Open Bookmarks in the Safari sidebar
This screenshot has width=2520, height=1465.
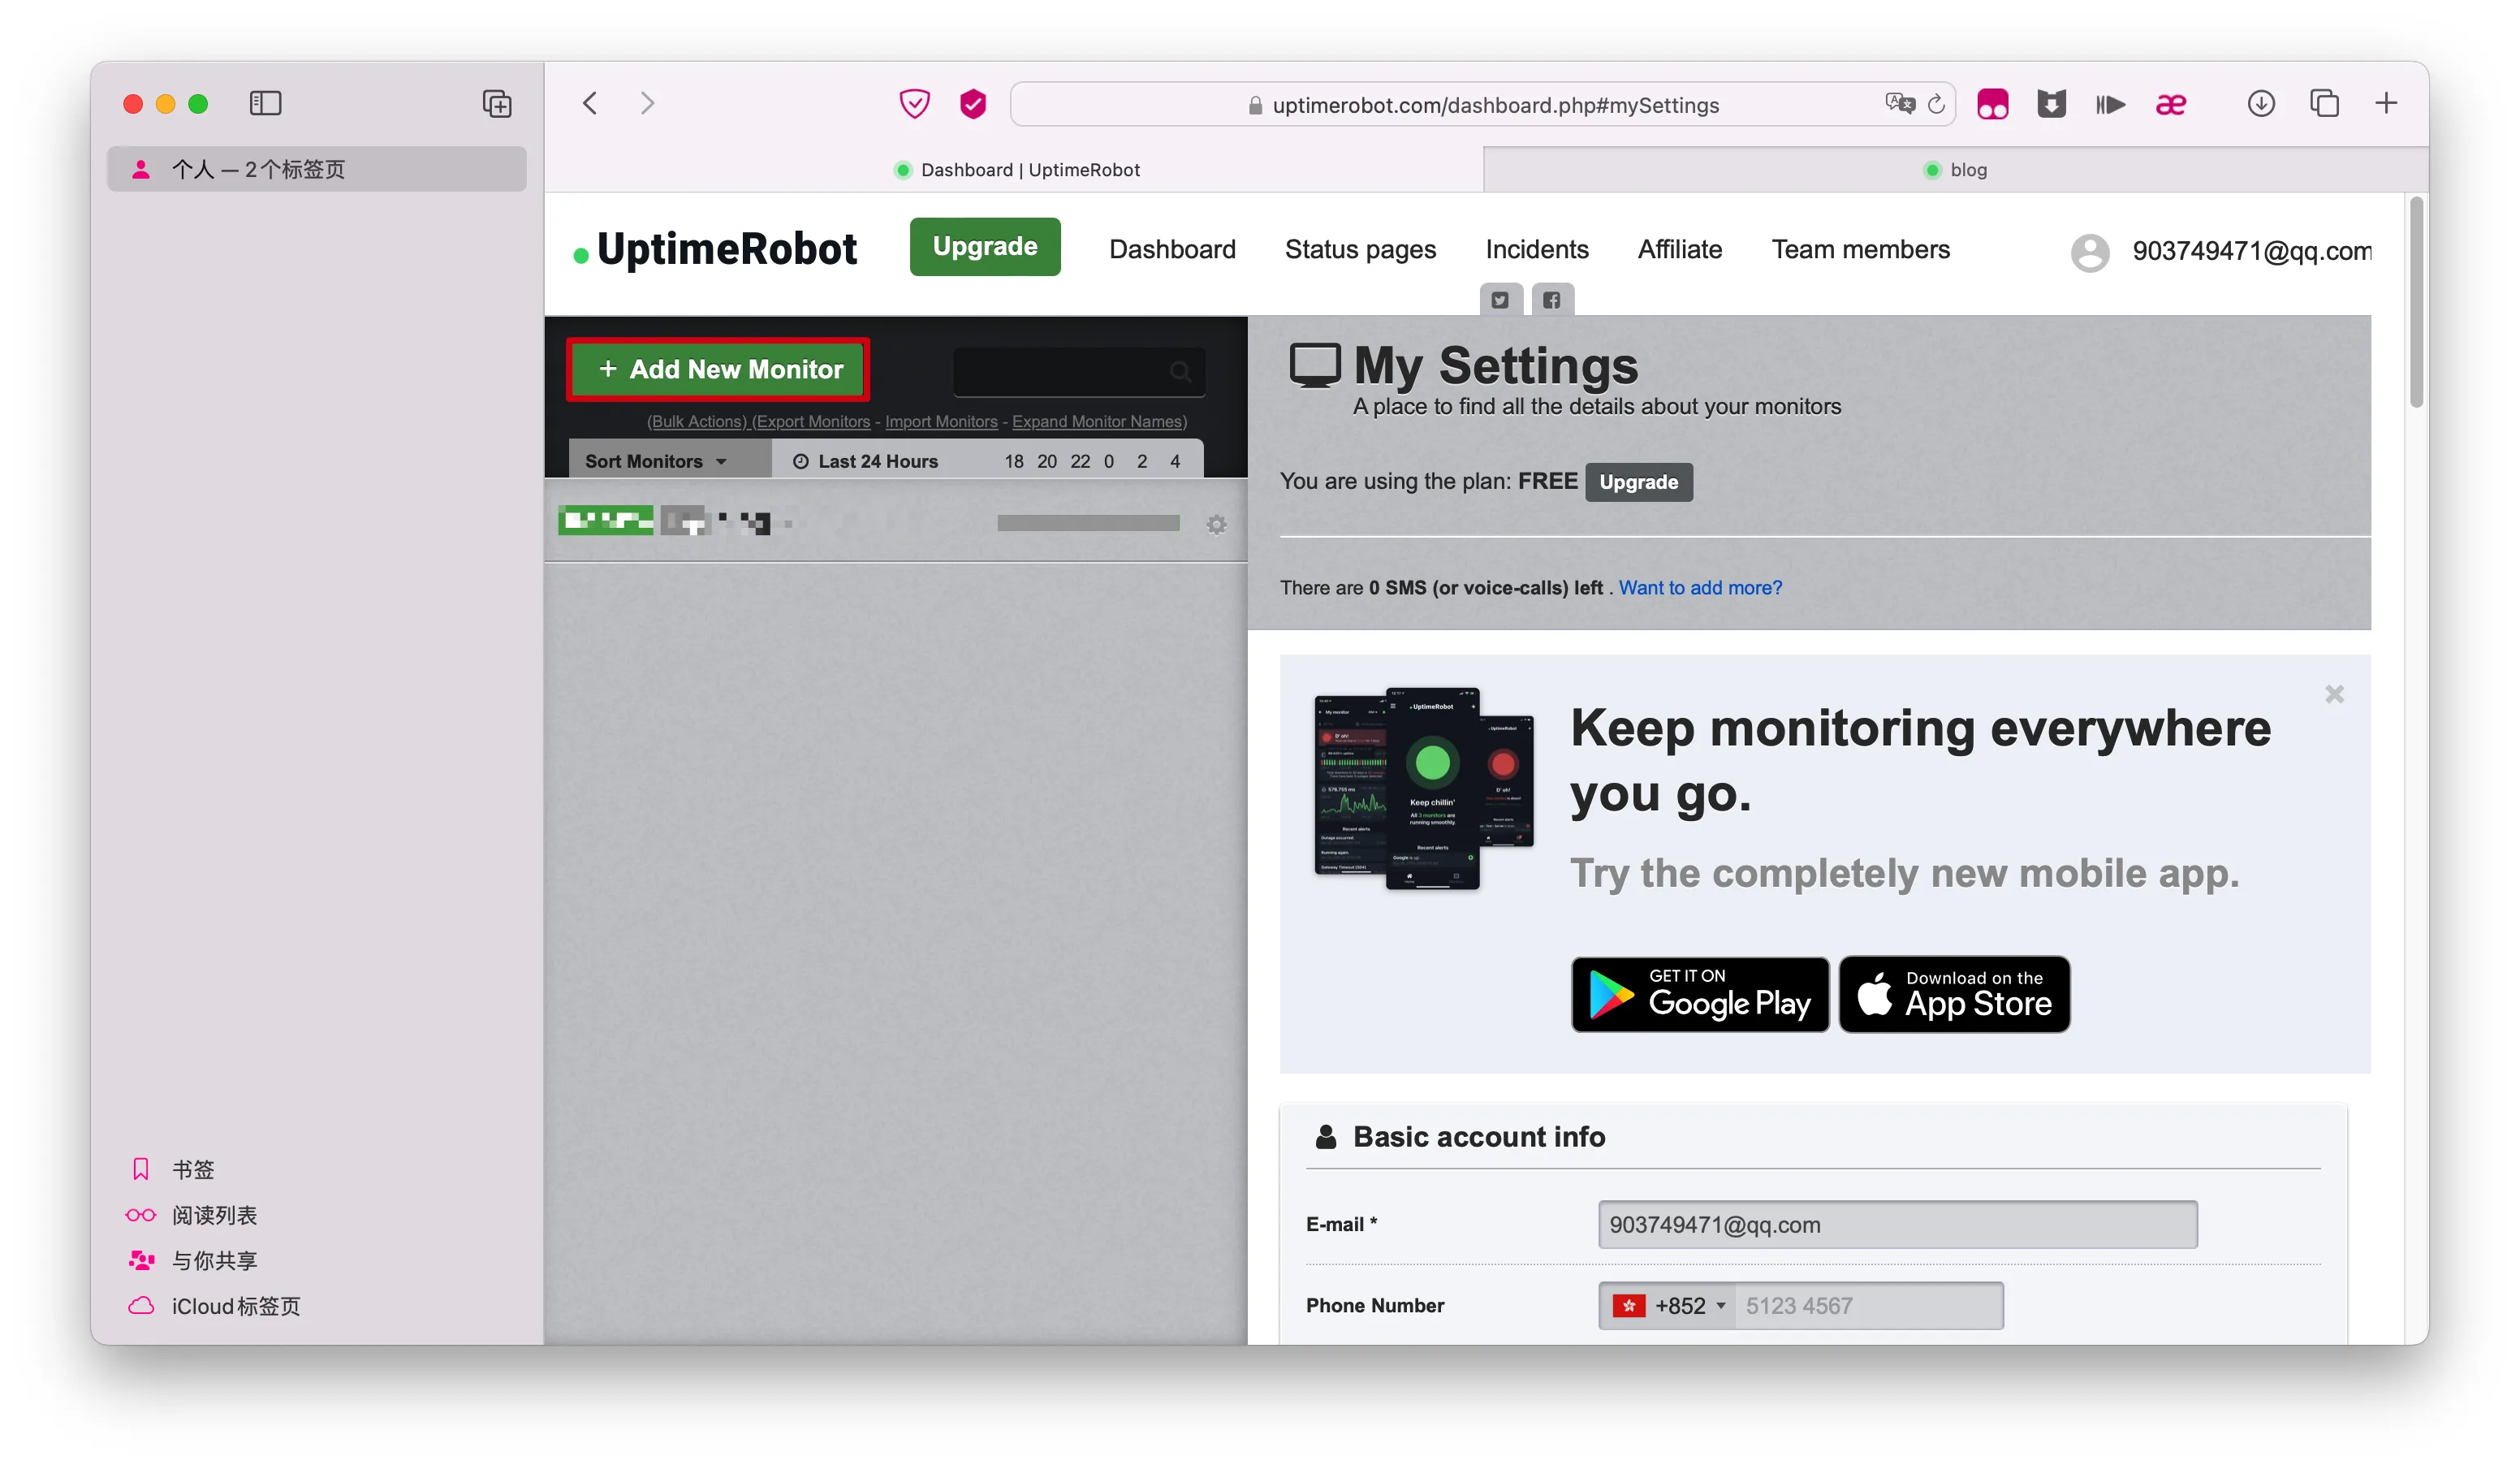(194, 1169)
